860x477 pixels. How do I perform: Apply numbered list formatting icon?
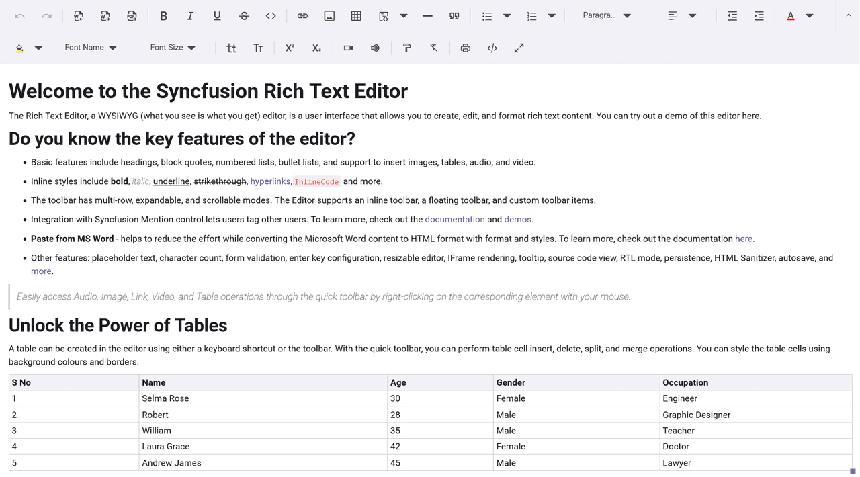(x=531, y=15)
